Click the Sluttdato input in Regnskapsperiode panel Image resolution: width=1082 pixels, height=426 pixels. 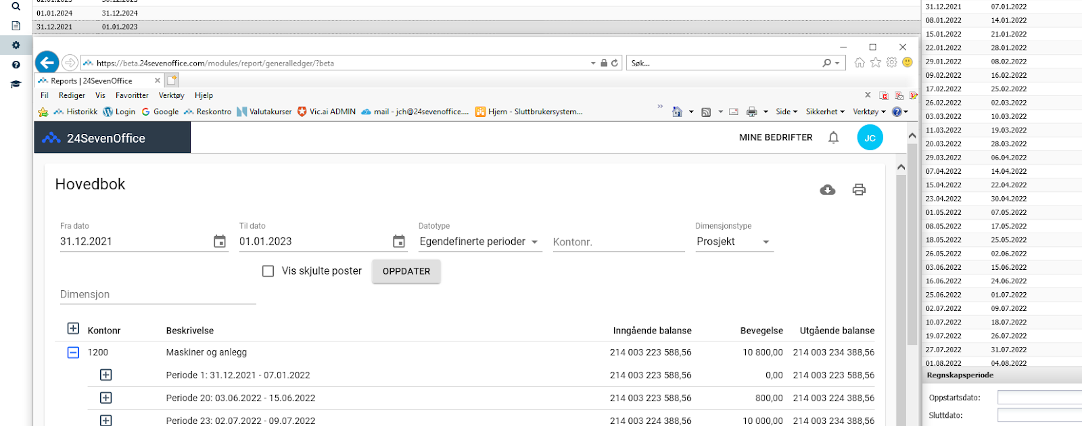tap(1039, 415)
